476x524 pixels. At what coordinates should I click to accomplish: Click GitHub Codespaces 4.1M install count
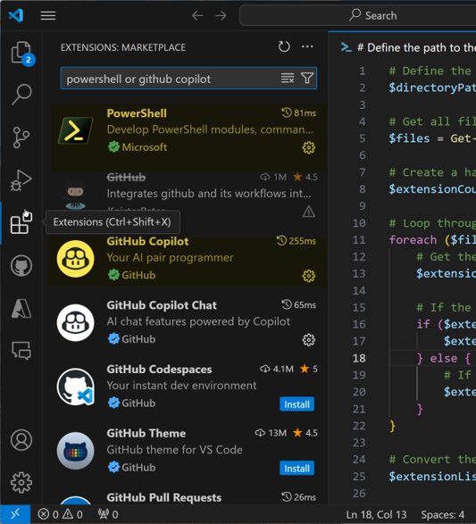[x=277, y=369]
